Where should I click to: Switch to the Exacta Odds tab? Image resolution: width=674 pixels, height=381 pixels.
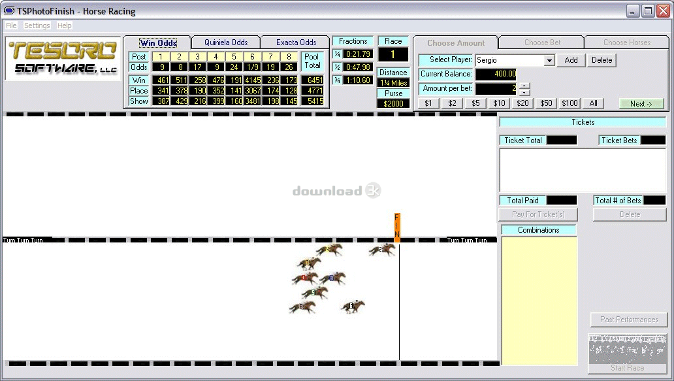coord(296,42)
